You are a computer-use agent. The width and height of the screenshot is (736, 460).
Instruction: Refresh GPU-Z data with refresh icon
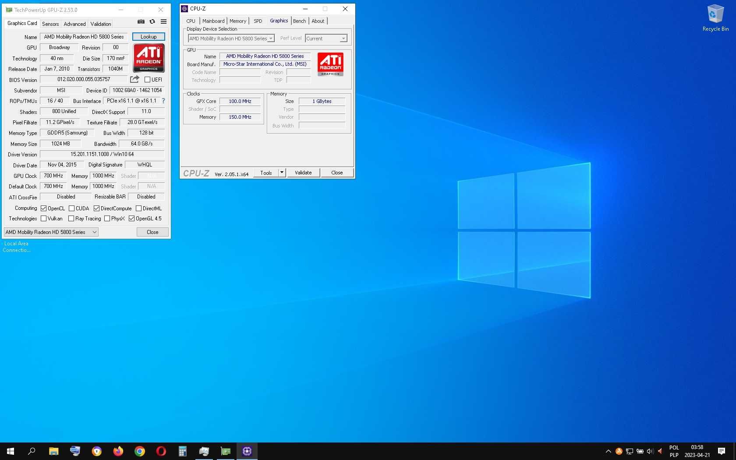152,21
